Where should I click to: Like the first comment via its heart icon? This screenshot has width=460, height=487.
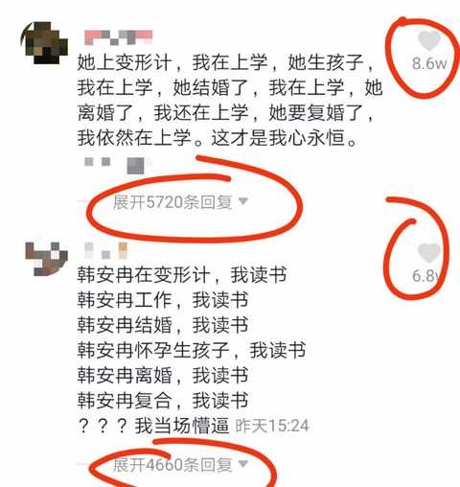(429, 41)
